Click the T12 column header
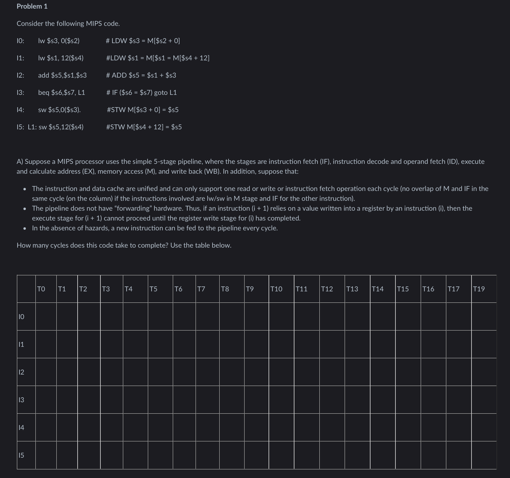Viewport: 510px width, 478px height. coord(332,289)
